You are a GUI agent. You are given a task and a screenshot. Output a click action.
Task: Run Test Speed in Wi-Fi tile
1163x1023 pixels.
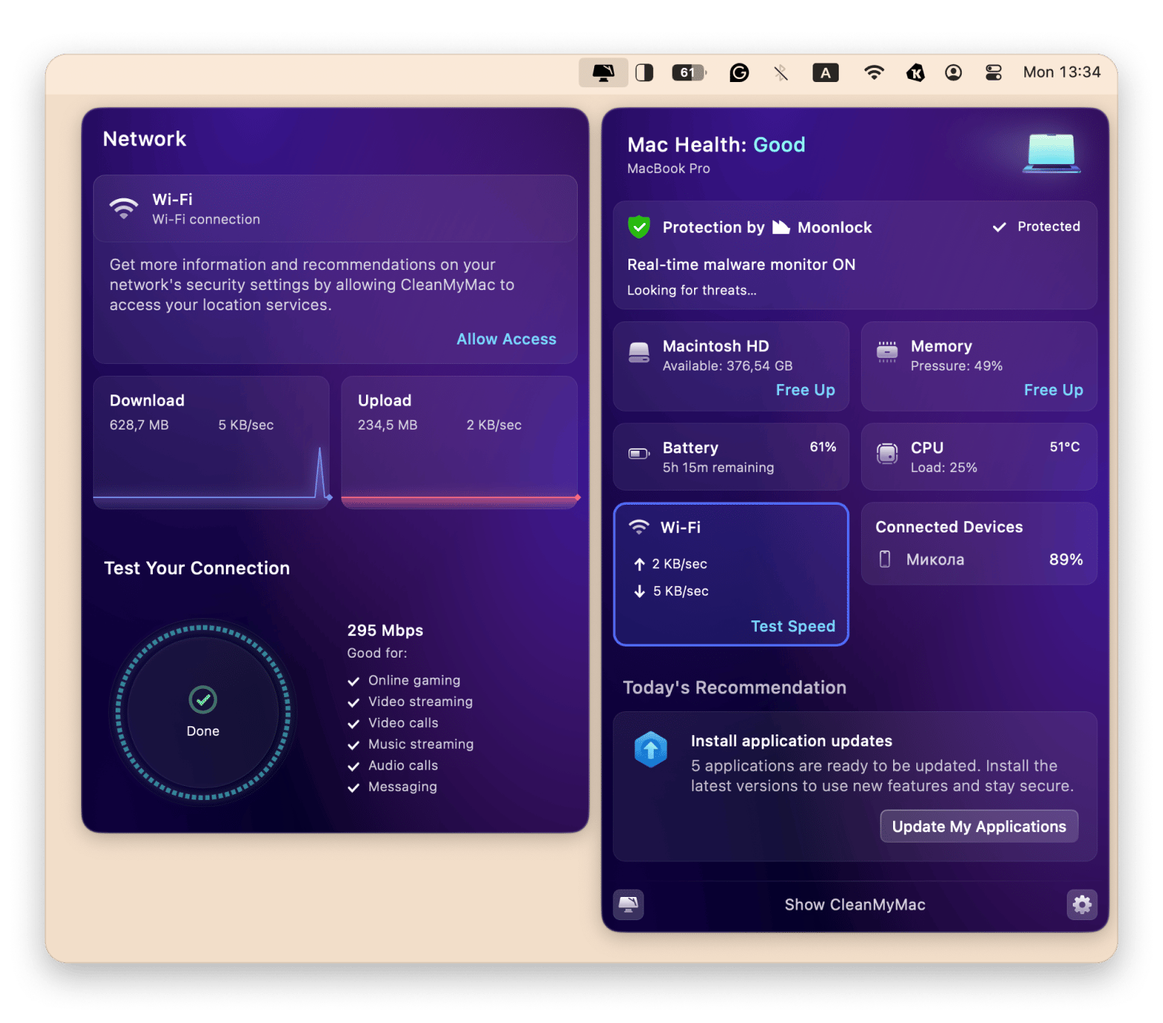point(792,626)
